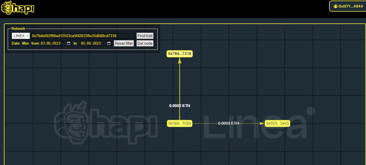
Task: Click the 'to' date field 05.06.2023
Action: 96,43
